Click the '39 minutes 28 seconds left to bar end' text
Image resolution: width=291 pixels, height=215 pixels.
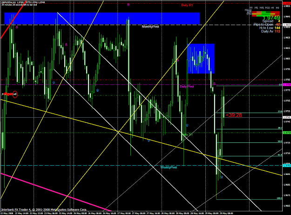click(19, 5)
